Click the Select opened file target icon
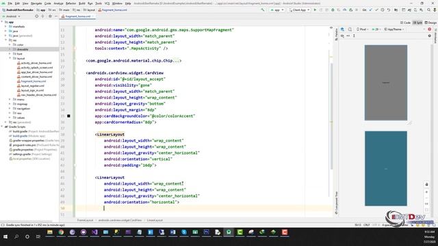 tap(36, 16)
